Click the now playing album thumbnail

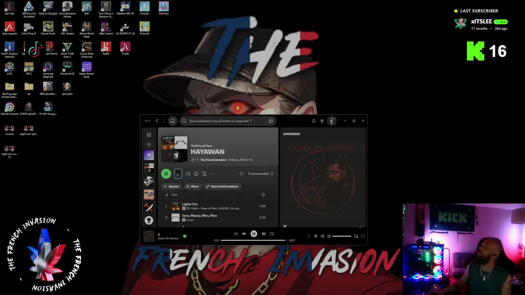point(149,236)
